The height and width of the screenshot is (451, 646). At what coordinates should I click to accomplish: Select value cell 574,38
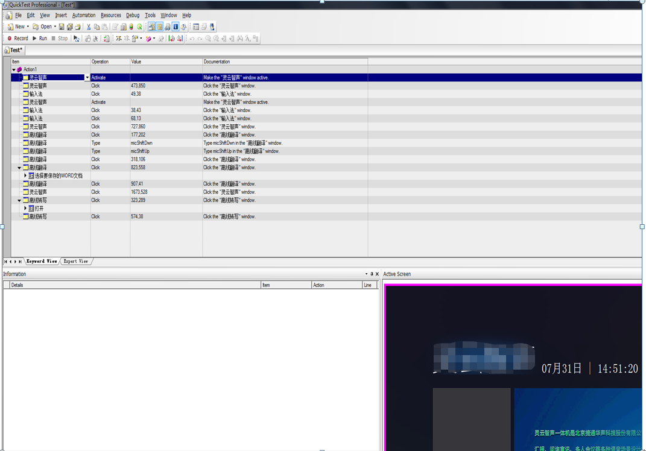point(166,216)
